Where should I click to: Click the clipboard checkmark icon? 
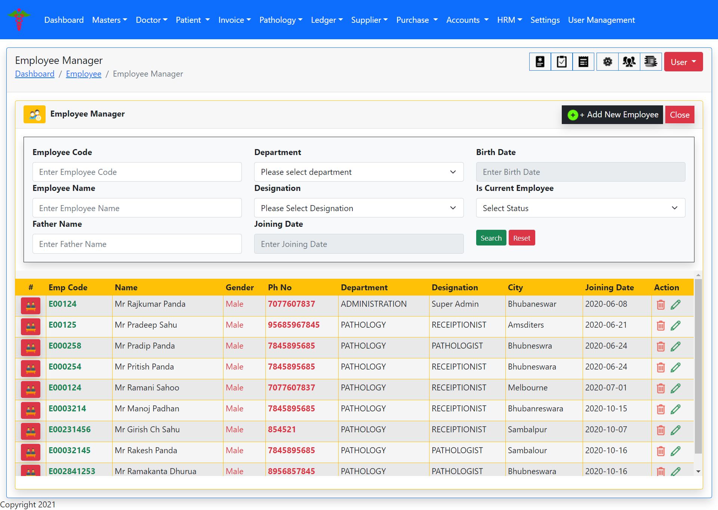tap(561, 62)
